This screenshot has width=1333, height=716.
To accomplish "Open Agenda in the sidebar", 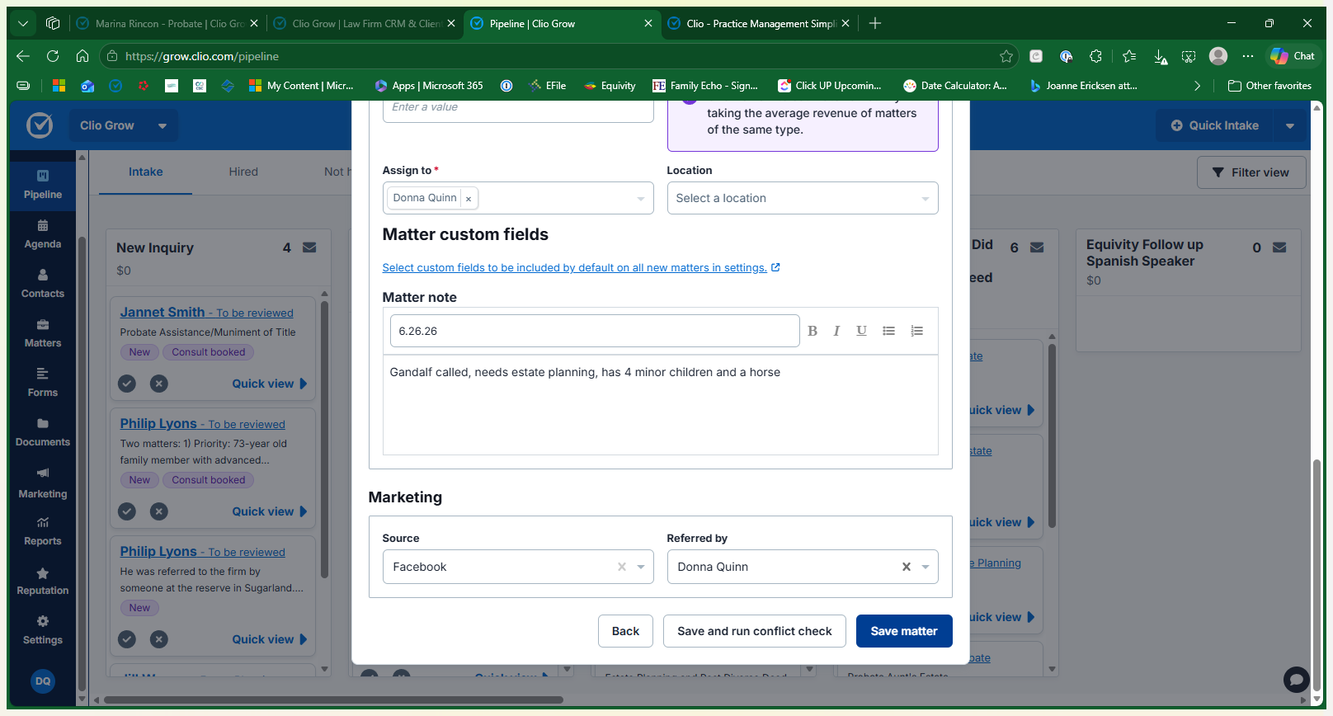I will pyautogui.click(x=43, y=234).
